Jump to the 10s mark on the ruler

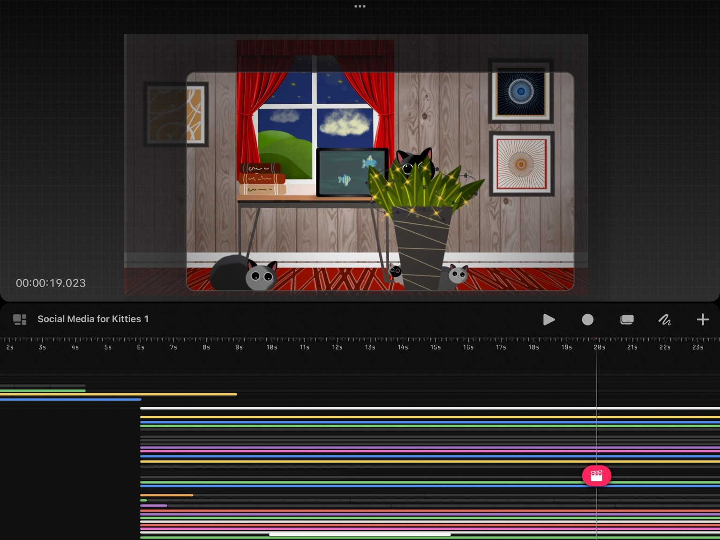(x=272, y=347)
